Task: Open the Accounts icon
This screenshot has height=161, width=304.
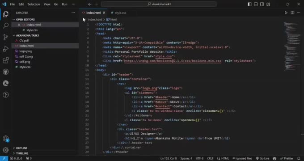Action: [6, 139]
